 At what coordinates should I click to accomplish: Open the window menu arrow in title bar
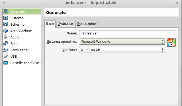[x=4, y=3]
